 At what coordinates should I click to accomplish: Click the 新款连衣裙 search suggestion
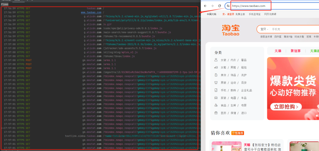pyautogui.click(x=266, y=37)
